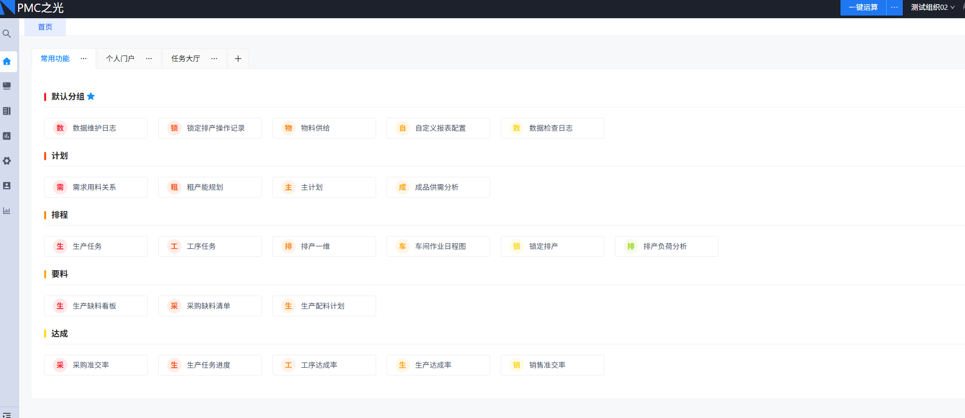Click the 排程 group heading
965x418 pixels.
point(60,215)
